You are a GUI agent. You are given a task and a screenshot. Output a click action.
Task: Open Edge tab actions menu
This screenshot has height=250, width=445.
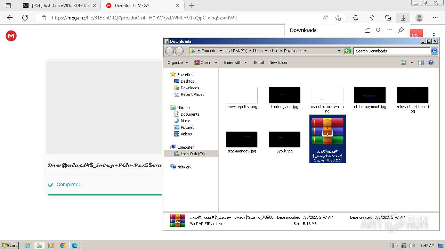point(8,6)
